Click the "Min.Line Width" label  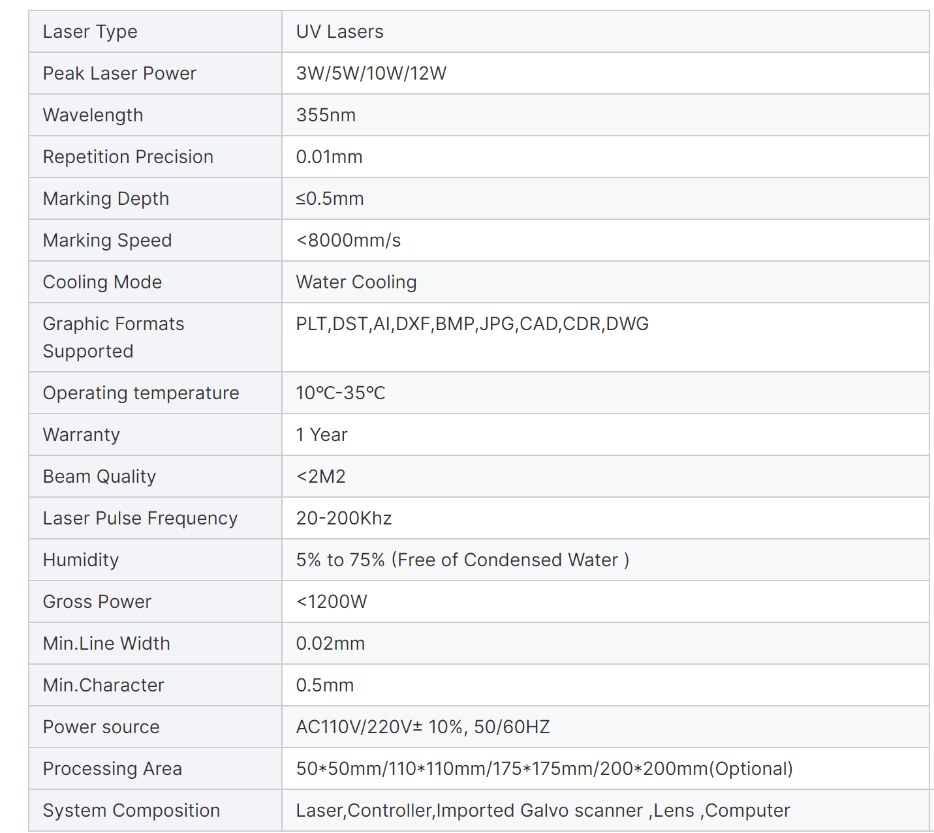coord(106,644)
